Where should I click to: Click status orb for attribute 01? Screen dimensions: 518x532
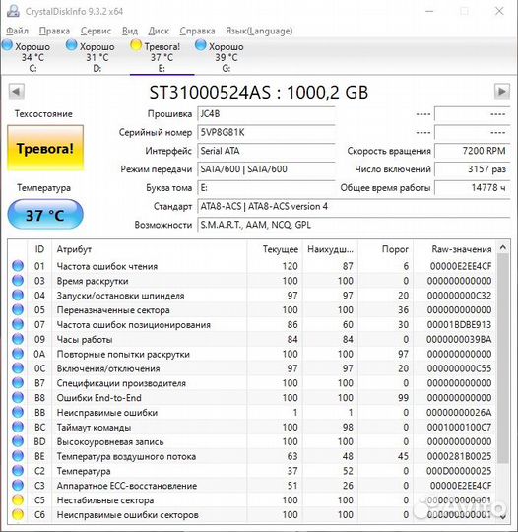(18, 266)
